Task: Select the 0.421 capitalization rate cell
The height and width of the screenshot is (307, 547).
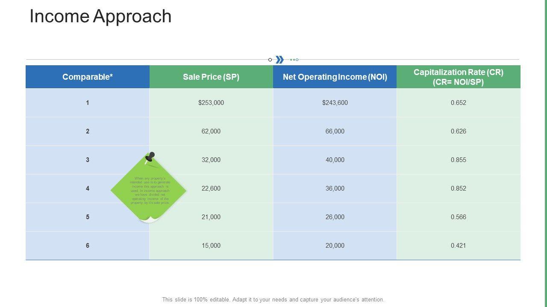Action: 459,246
